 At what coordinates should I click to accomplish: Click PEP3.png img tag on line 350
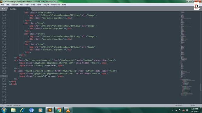click(x=62, y=36)
